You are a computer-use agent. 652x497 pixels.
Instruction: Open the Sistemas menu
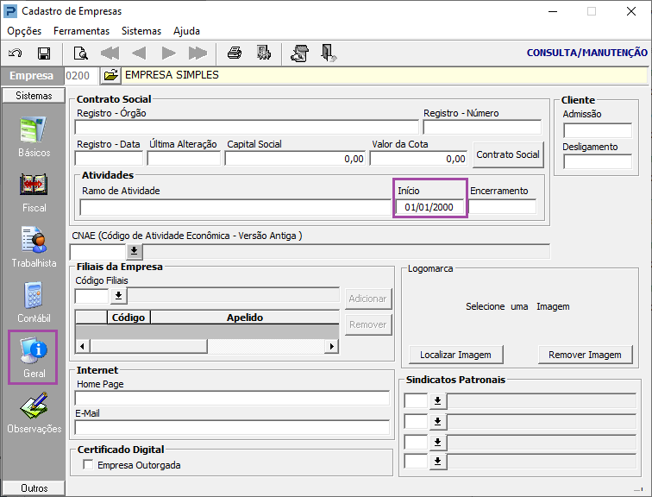pos(141,31)
